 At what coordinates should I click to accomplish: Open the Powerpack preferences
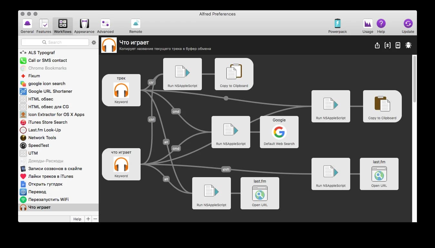pos(337,26)
